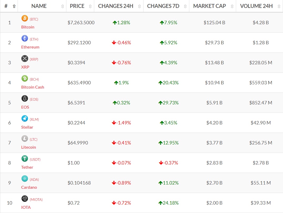Click the Ethereum diamond logo
Image resolution: width=283 pixels, height=213 pixels.
tap(25, 38)
